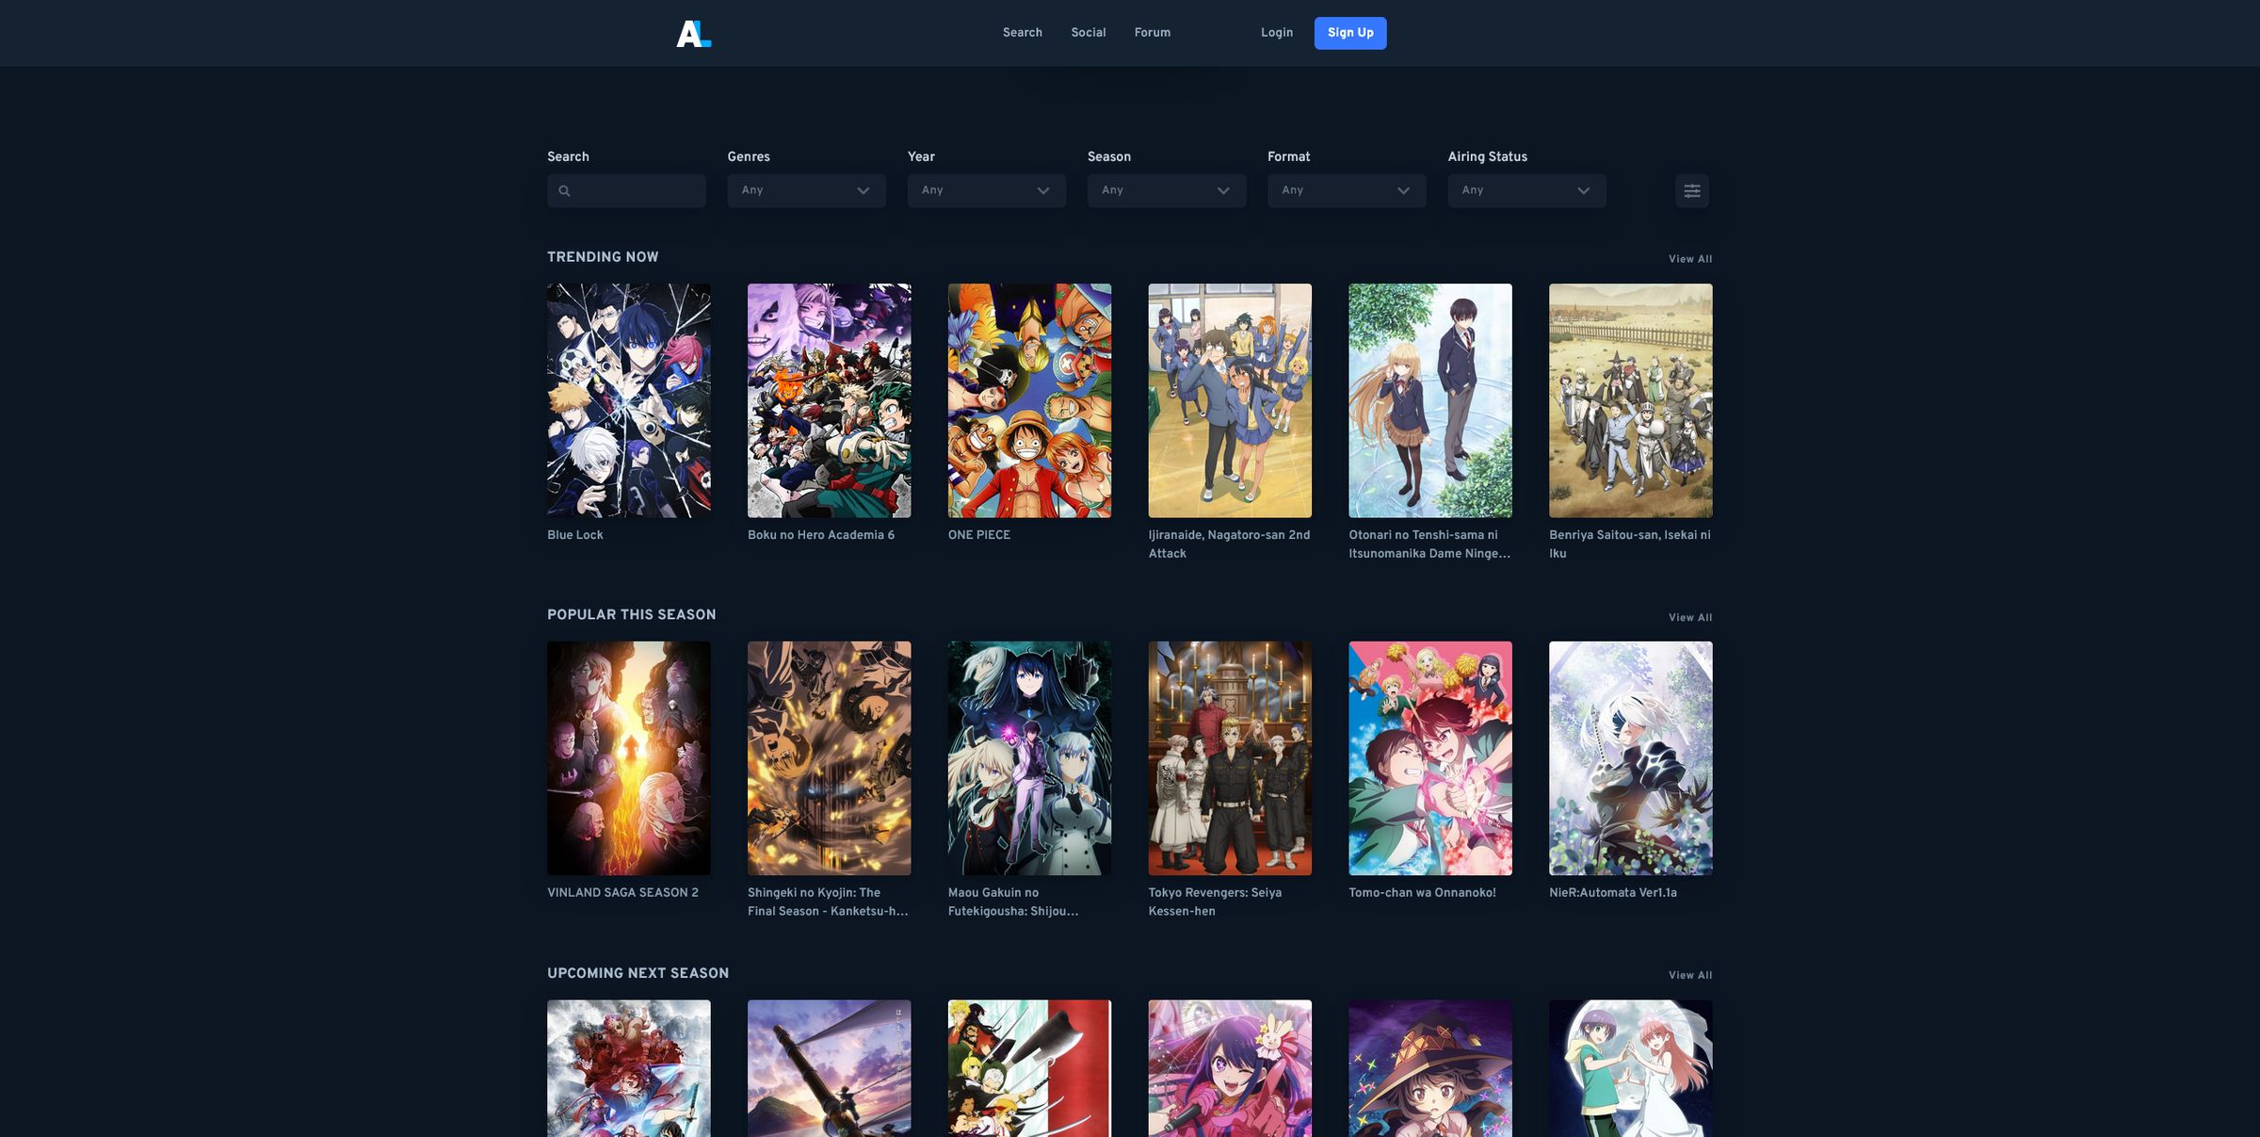Viewport: 2260px width, 1137px height.
Task: Open the ONE PIECE cover thumbnail
Action: [1029, 400]
